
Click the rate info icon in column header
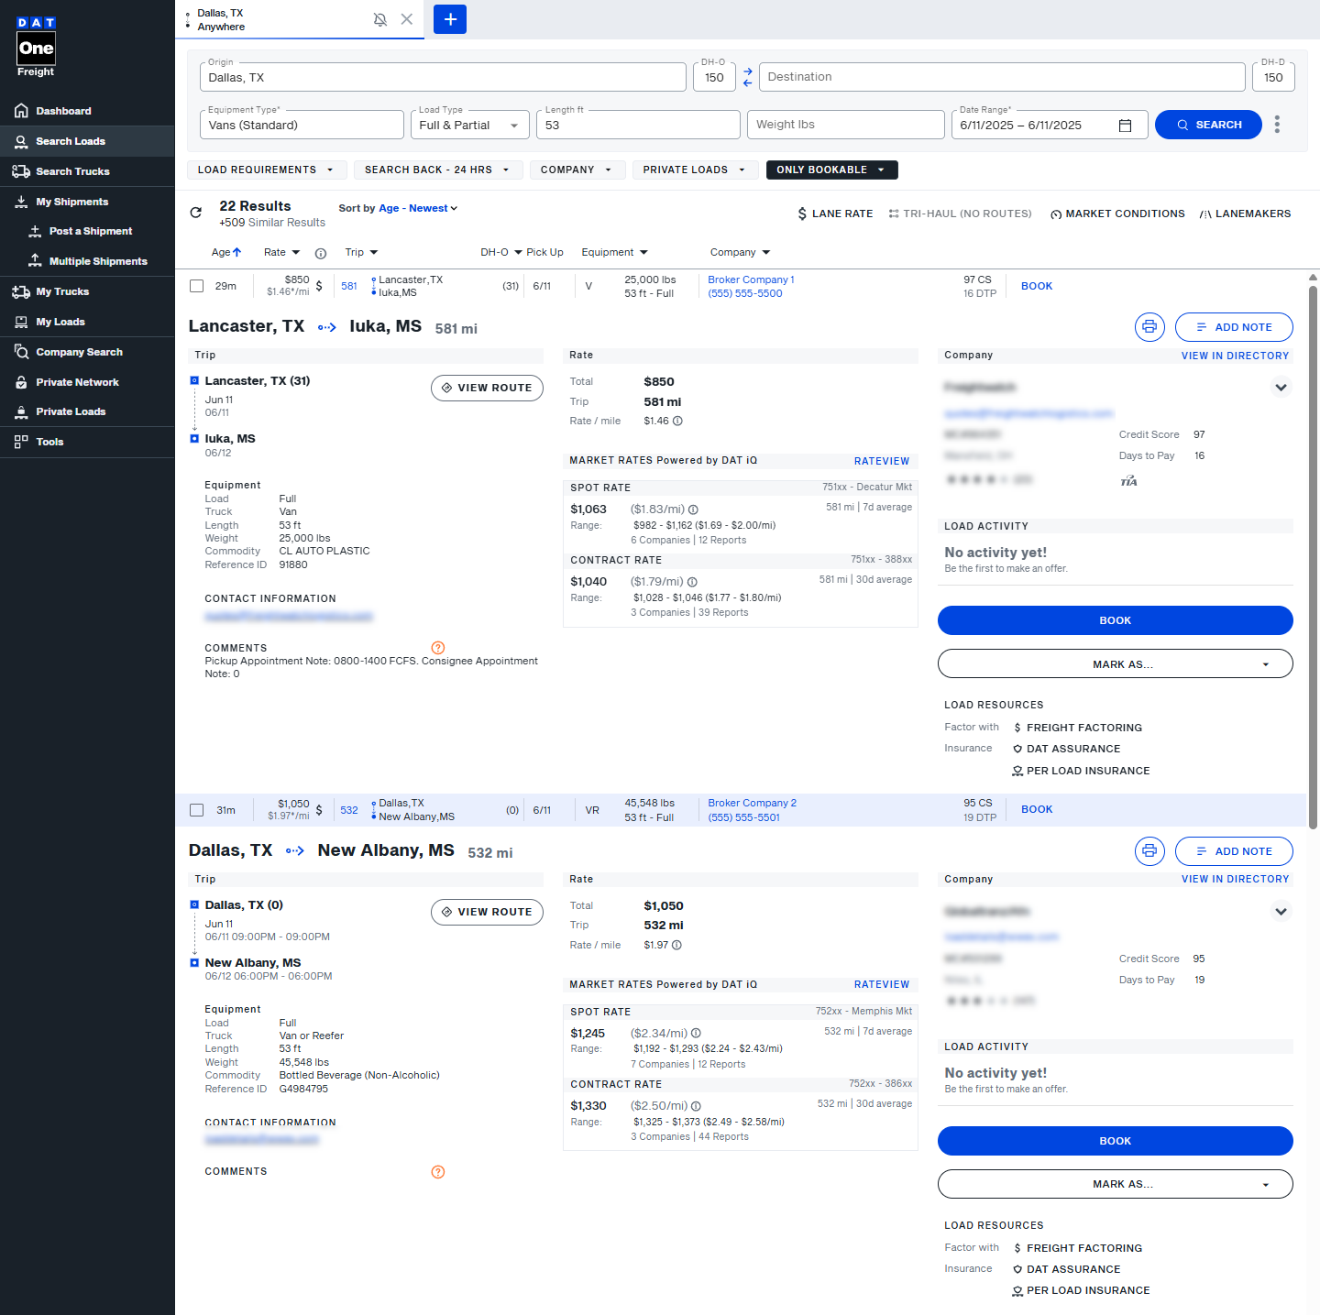pos(321,254)
